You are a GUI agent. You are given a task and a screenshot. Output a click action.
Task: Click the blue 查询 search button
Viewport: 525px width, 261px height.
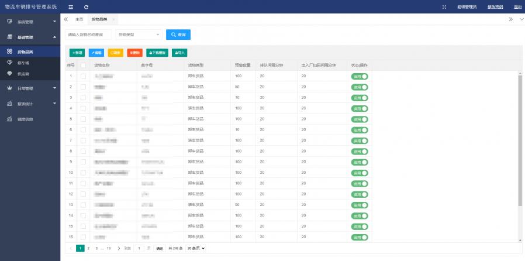tap(178, 35)
